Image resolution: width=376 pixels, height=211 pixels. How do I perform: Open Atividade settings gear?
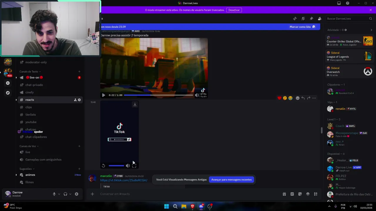point(345,30)
